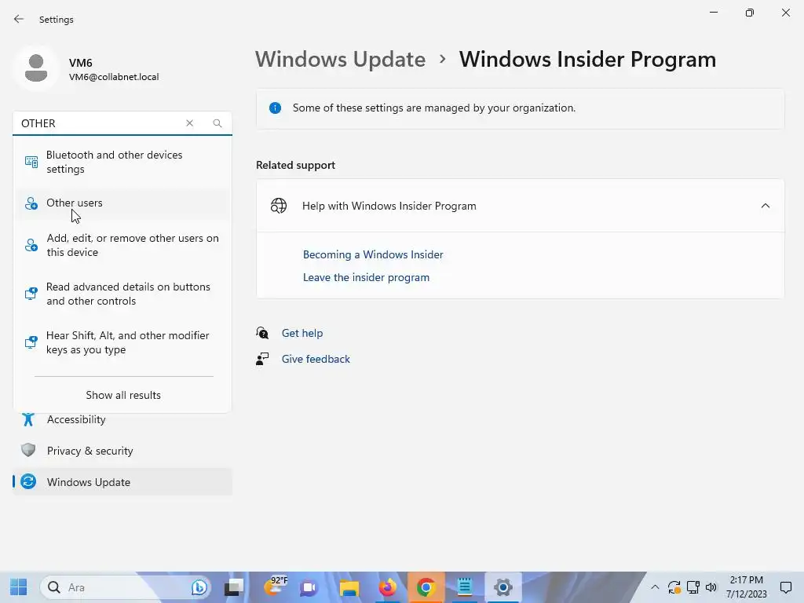
Task: Select Hear Shift, Alt, and other modifier keys
Action: tap(122, 342)
